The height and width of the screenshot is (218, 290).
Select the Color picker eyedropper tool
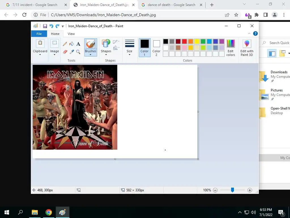72,52
